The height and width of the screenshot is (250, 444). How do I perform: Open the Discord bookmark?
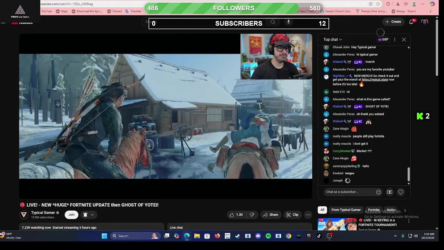coord(114,11)
